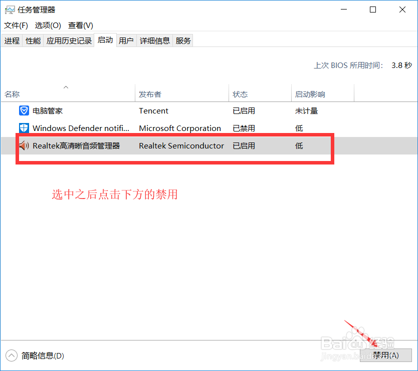Switch to the 进程 tab
This screenshot has height=371, width=418.
point(12,40)
